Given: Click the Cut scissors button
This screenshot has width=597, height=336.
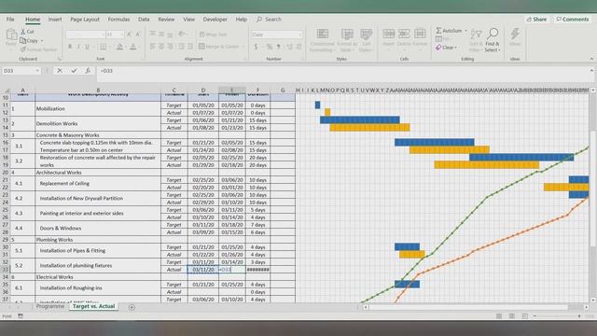Looking at the screenshot, I should click(x=27, y=32).
